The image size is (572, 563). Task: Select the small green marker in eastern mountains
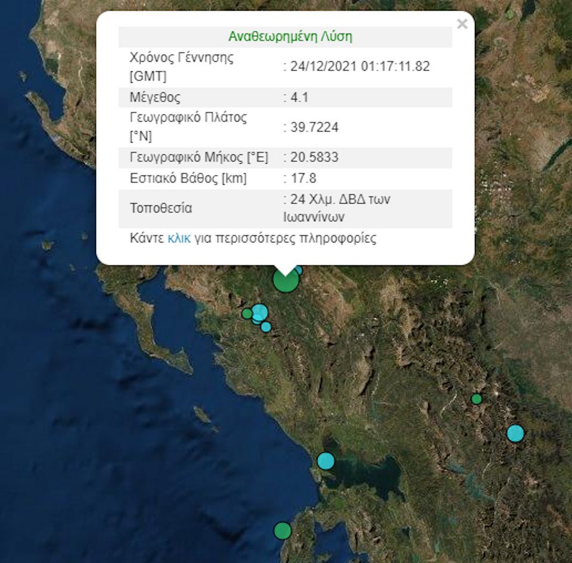(x=477, y=399)
